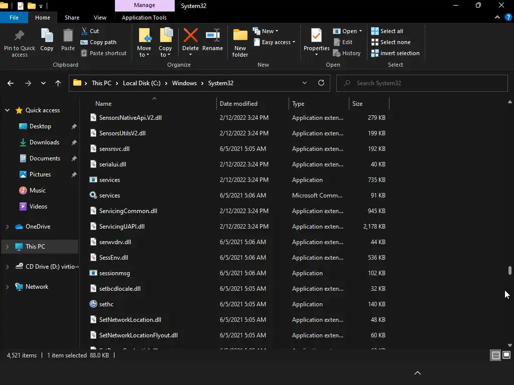Click This PC in the breadcrumb
This screenshot has height=385, width=514.
click(x=101, y=83)
